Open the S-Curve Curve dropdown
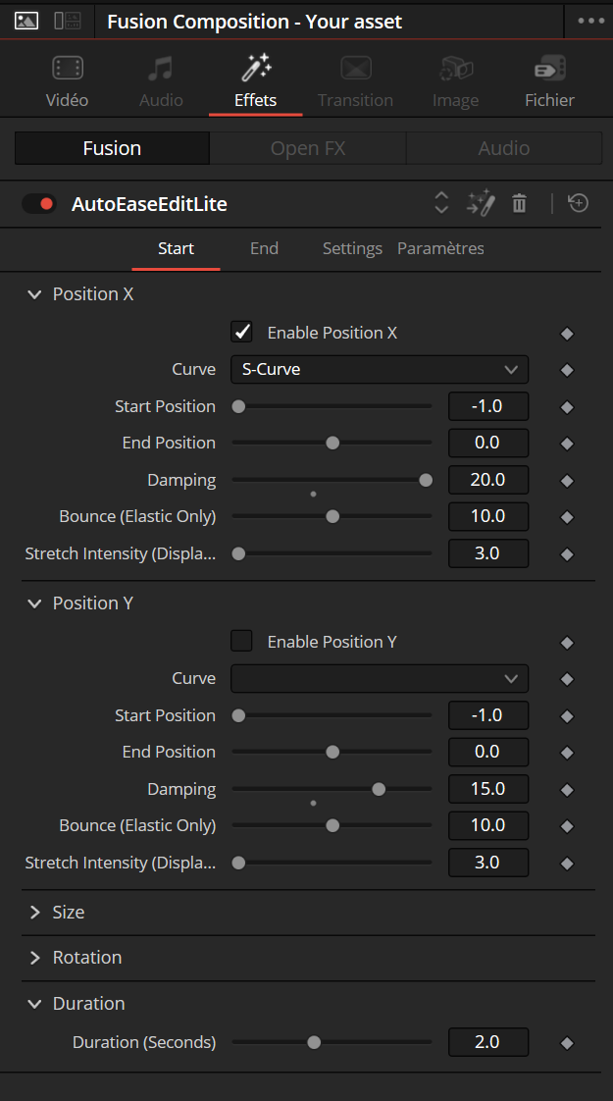613x1101 pixels. (x=380, y=369)
